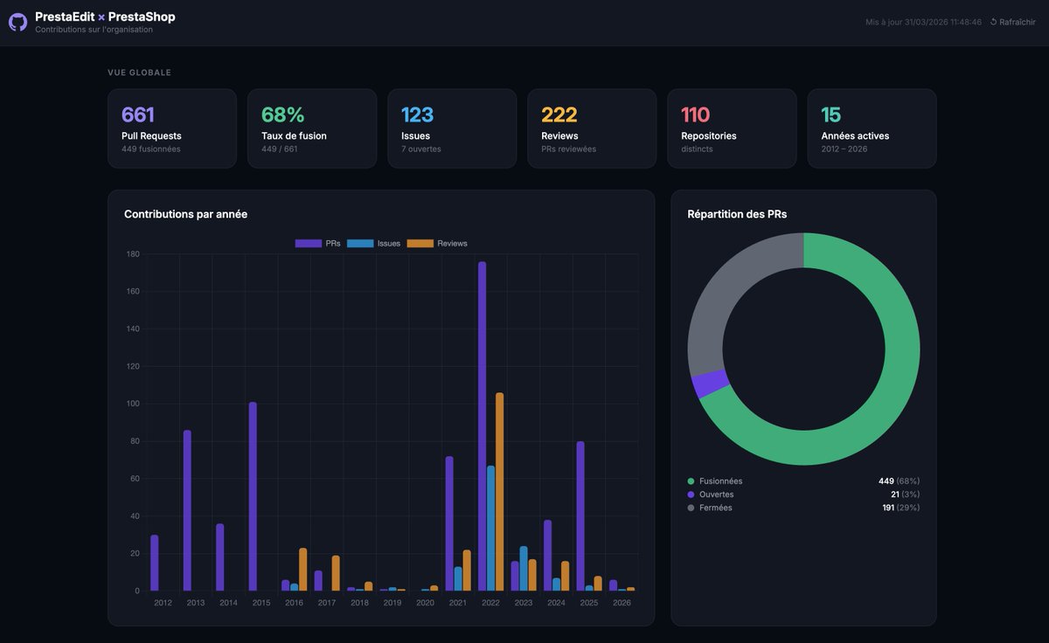Select the 222 Reviews card
This screenshot has width=1049, height=643.
pyautogui.click(x=592, y=128)
